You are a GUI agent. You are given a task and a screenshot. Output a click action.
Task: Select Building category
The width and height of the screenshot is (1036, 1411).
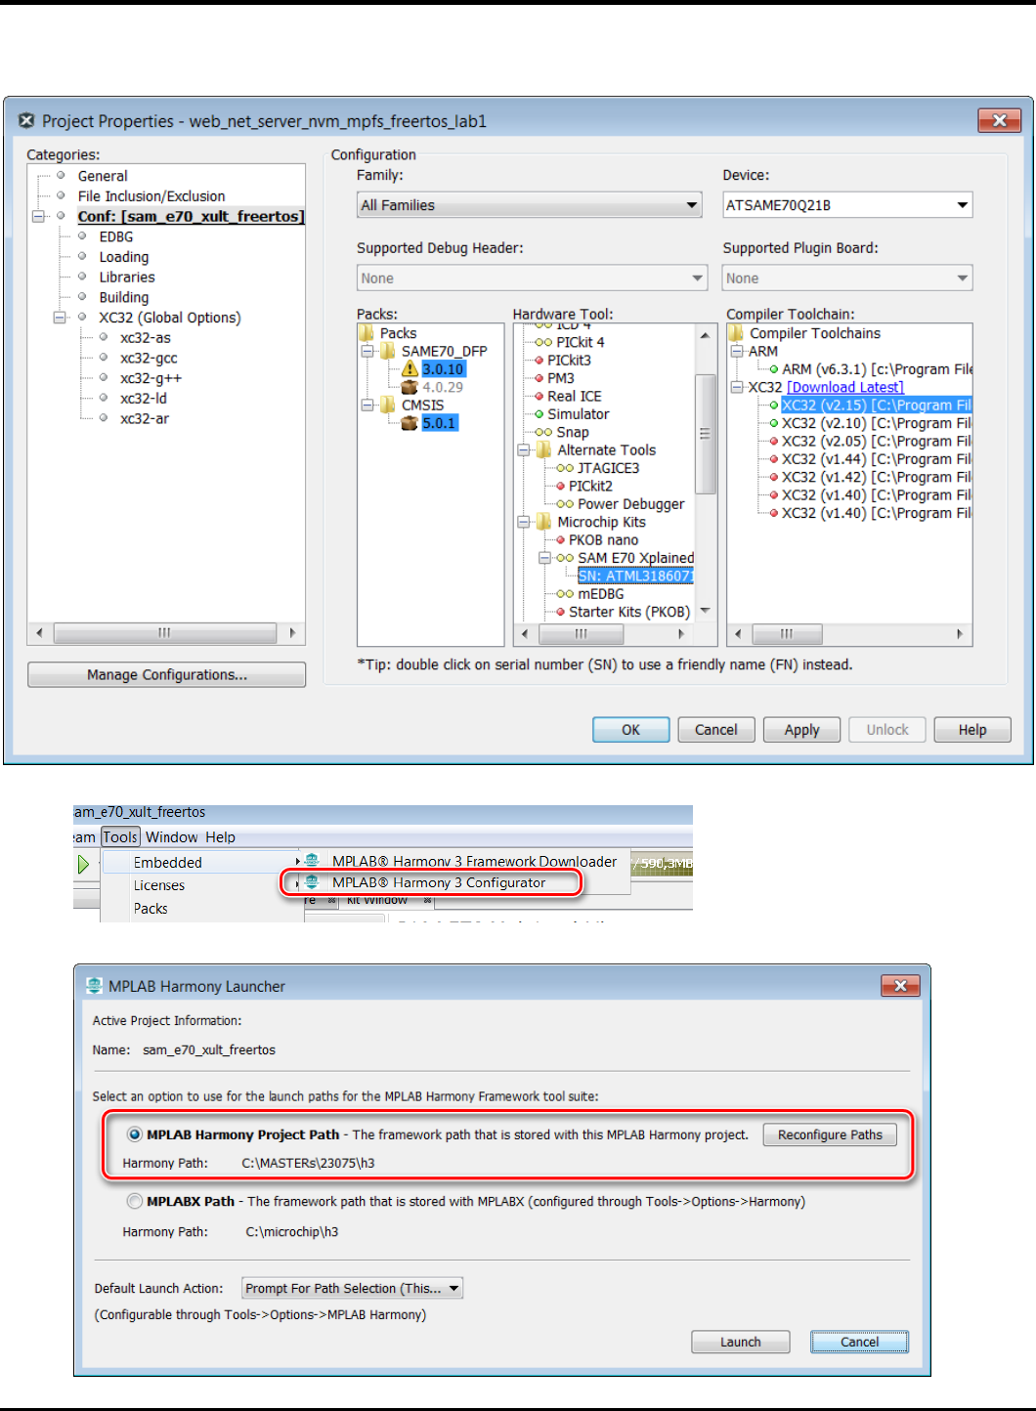pyautogui.click(x=123, y=297)
